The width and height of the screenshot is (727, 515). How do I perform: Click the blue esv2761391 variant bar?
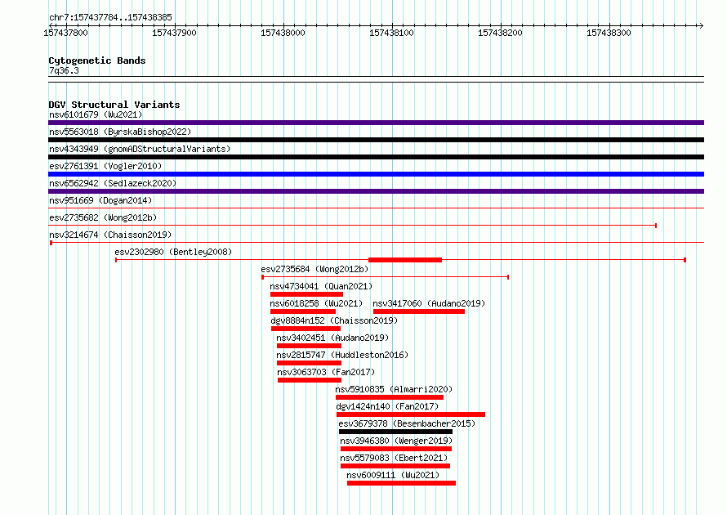click(376, 174)
